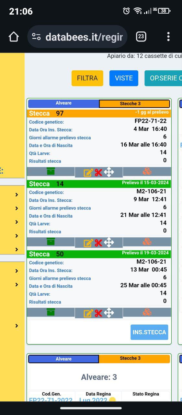Click red scissors icon for Stecca 97
The height and width of the screenshot is (415, 182).
click(98, 172)
